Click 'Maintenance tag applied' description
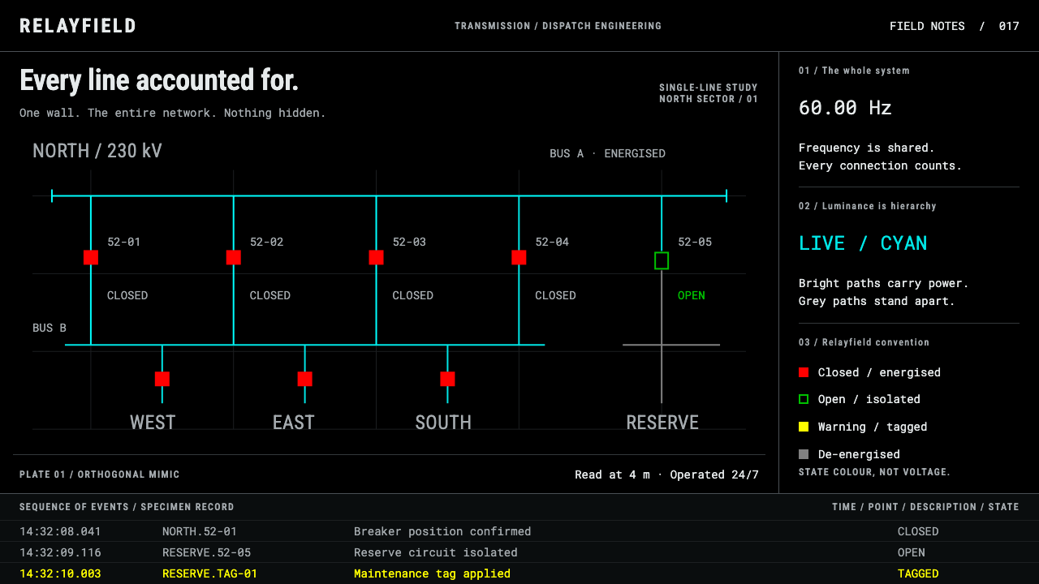This screenshot has width=1039, height=584. click(432, 573)
